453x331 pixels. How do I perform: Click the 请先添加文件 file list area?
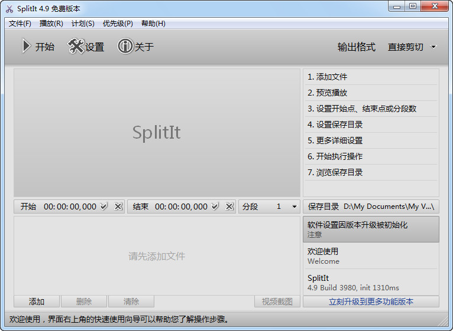(157, 255)
